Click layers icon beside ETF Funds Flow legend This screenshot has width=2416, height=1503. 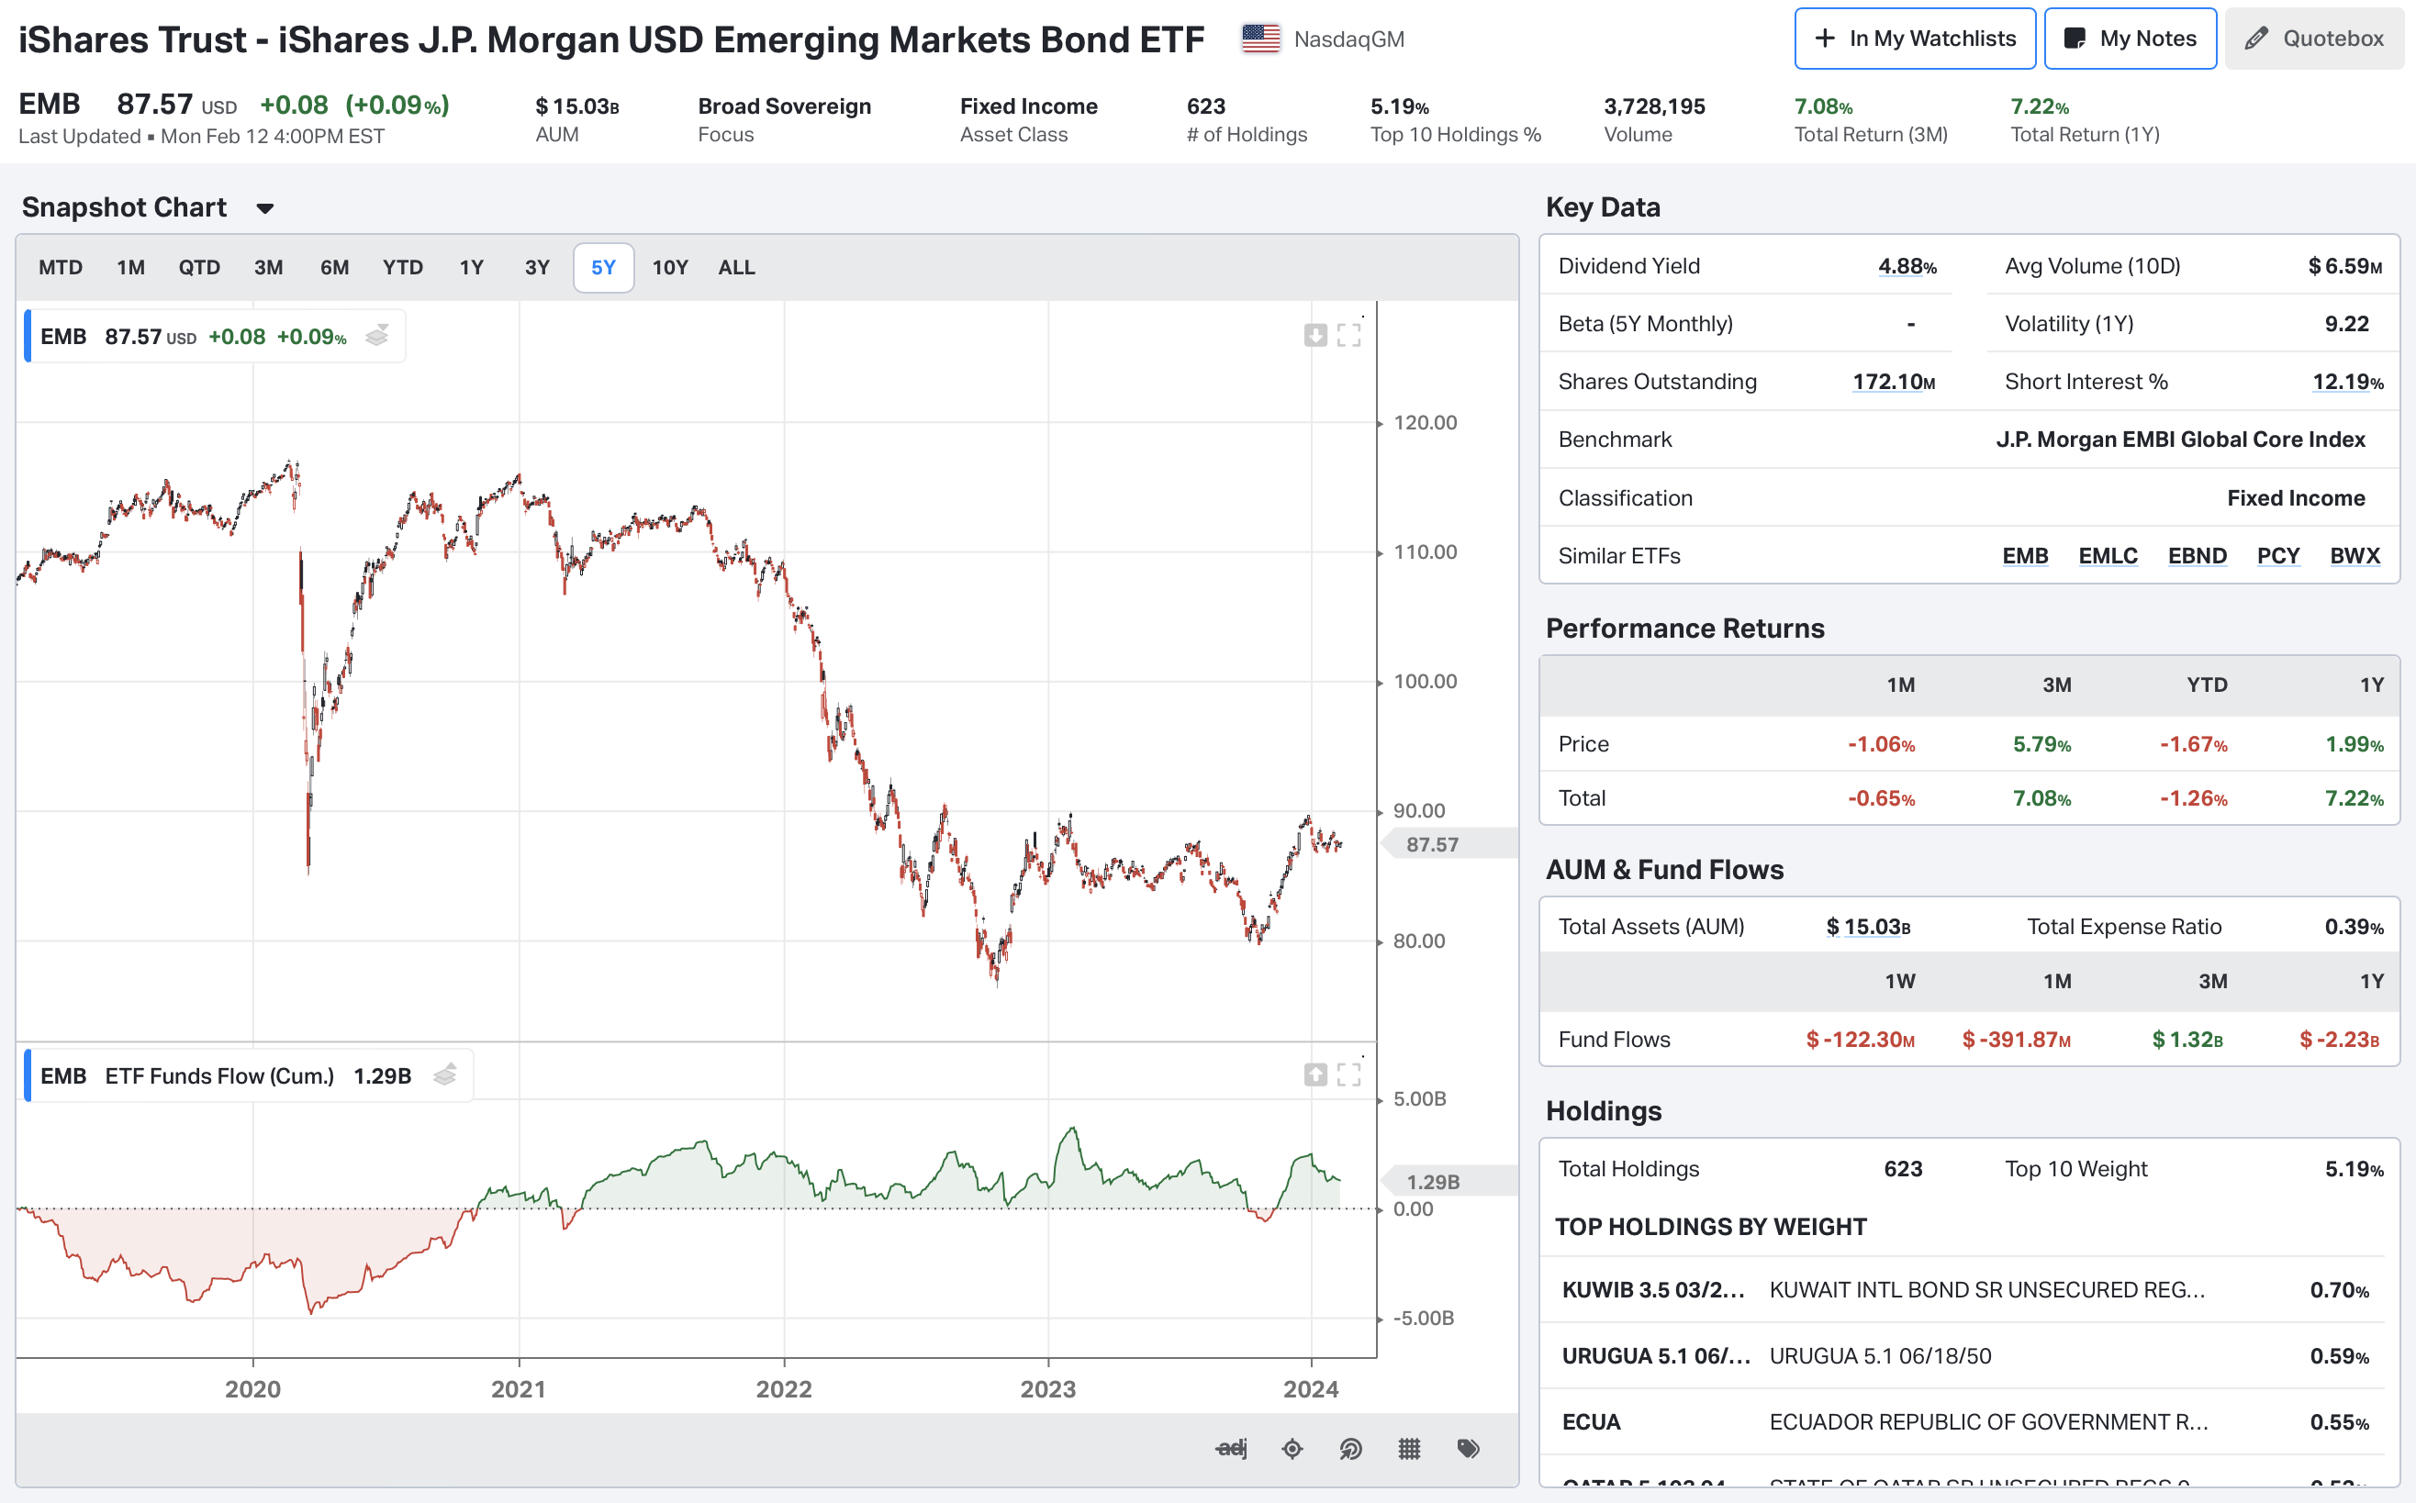click(x=445, y=1074)
